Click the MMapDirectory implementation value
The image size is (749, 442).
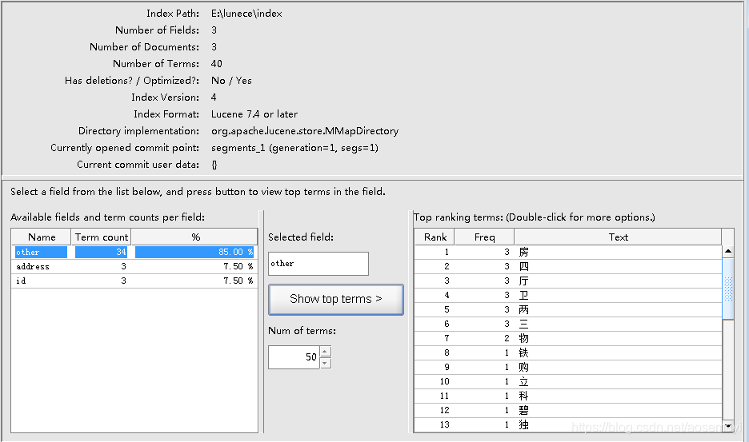pyautogui.click(x=305, y=131)
